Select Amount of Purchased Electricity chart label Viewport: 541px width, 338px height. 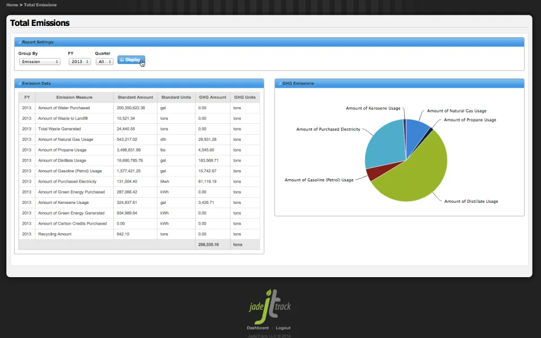328,130
